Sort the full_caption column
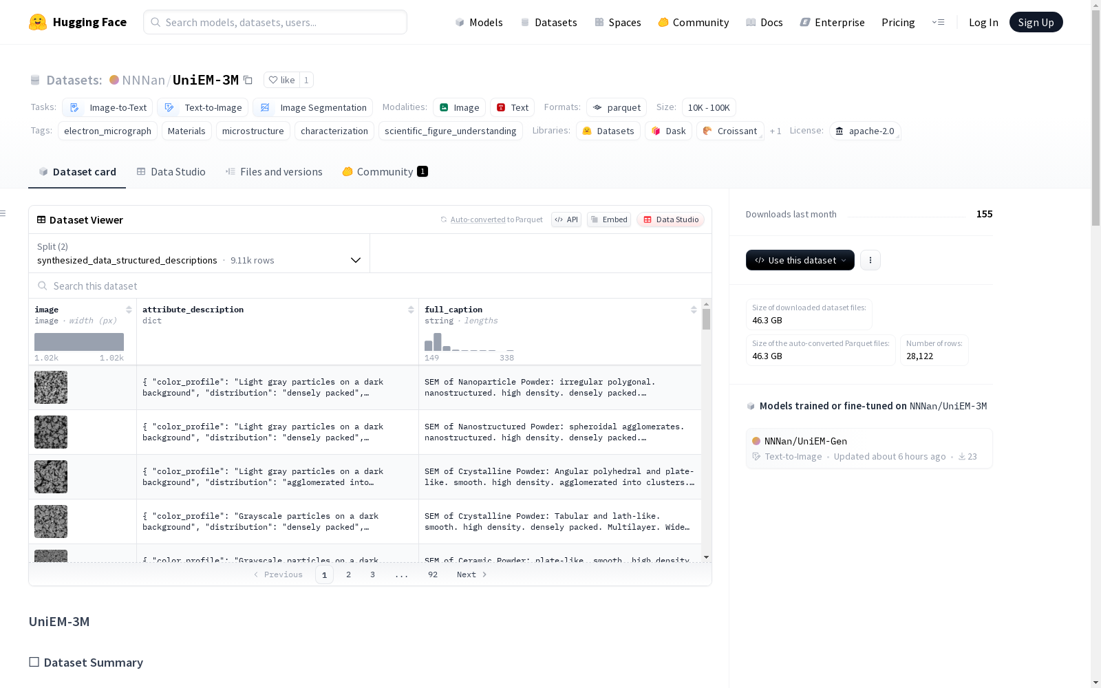 click(694, 310)
